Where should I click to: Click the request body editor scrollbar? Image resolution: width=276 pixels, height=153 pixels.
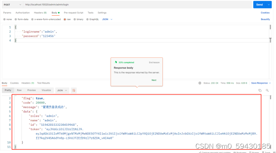click(270, 27)
